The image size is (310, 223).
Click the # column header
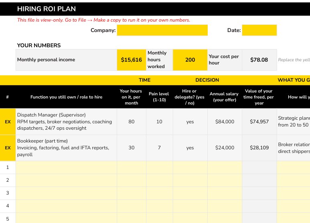click(7, 97)
